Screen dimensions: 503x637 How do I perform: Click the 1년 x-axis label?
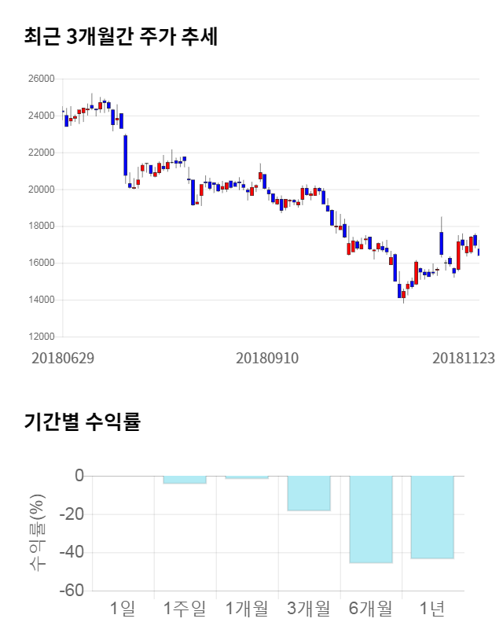432,608
